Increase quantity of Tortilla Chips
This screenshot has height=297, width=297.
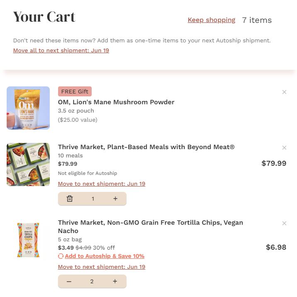tap(115, 282)
